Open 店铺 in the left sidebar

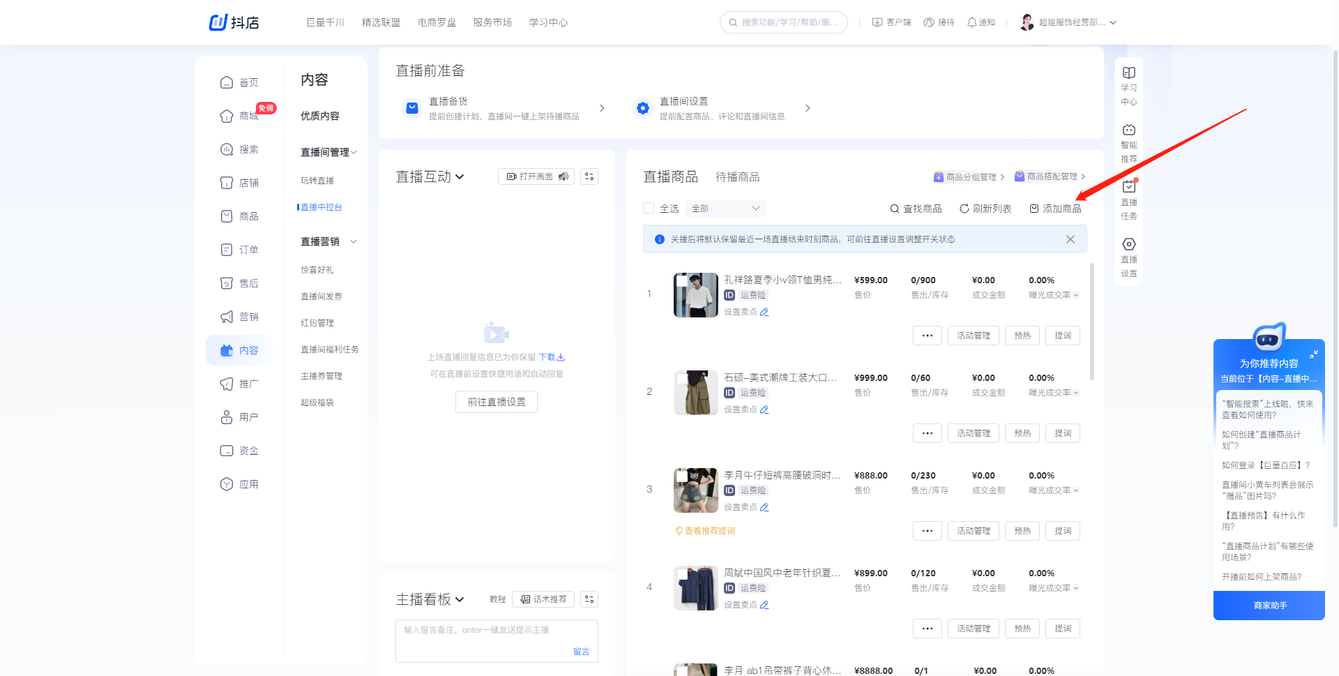[239, 183]
